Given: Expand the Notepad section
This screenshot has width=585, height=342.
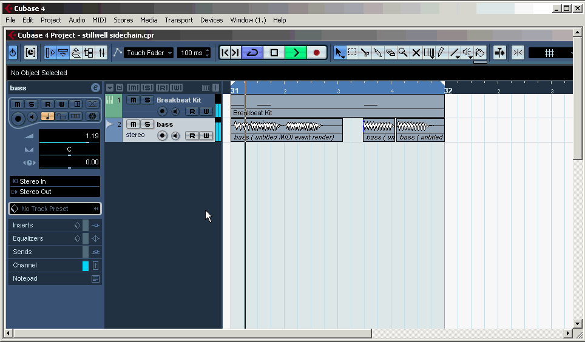Looking at the screenshot, I should click(x=55, y=278).
